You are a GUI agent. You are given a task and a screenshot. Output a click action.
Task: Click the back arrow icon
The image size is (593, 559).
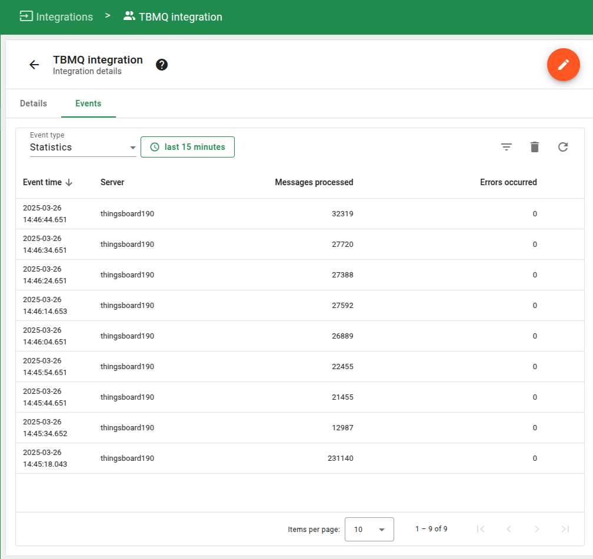34,65
